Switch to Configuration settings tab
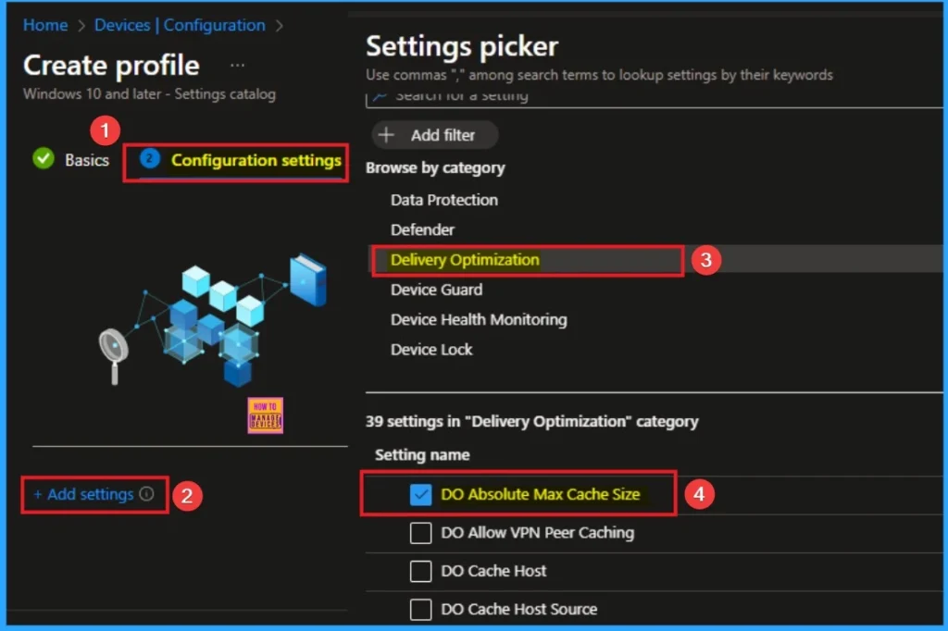This screenshot has width=948, height=631. pyautogui.click(x=256, y=160)
